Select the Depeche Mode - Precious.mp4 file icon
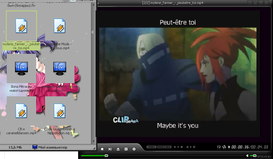 [x=59, y=26]
